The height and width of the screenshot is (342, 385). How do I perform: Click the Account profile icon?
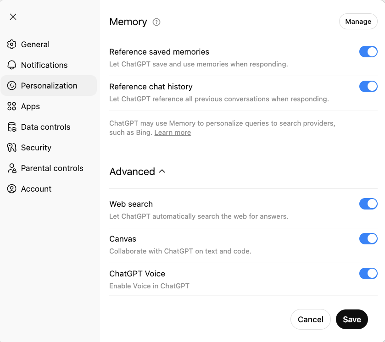[x=12, y=189]
